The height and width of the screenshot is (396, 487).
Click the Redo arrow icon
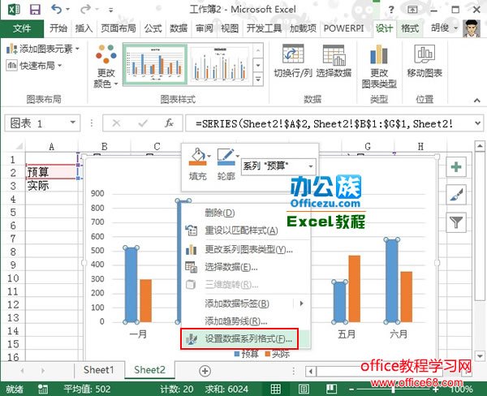pyautogui.click(x=84, y=9)
